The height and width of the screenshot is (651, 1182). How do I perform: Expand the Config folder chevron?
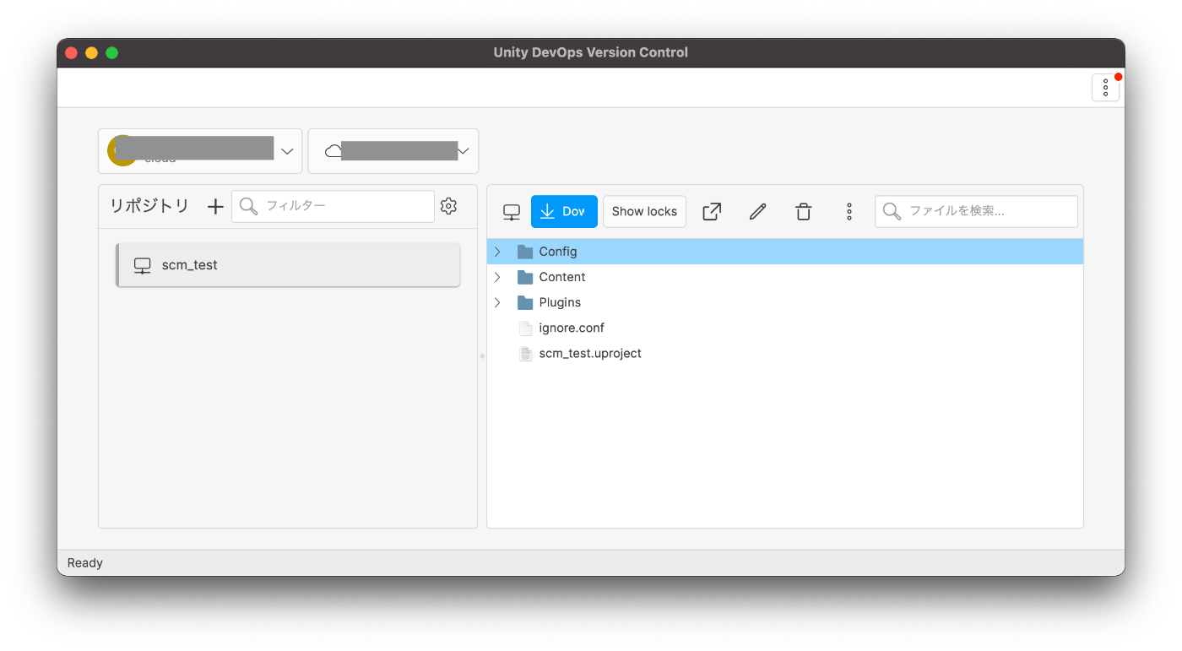[x=497, y=252]
